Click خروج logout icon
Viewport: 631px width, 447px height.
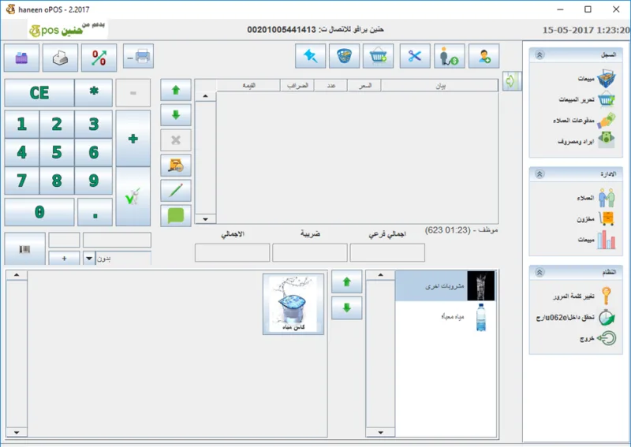606,338
